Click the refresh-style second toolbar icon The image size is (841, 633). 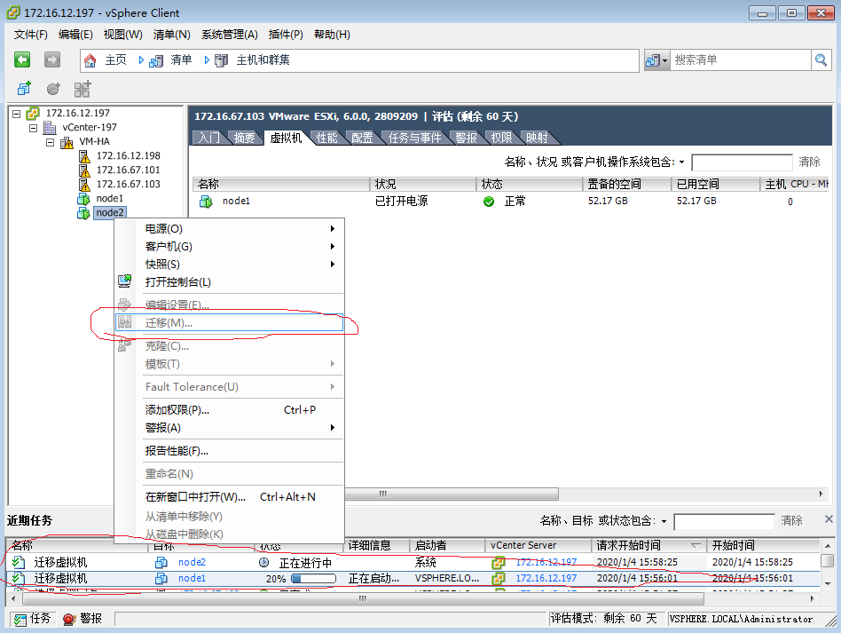point(53,89)
